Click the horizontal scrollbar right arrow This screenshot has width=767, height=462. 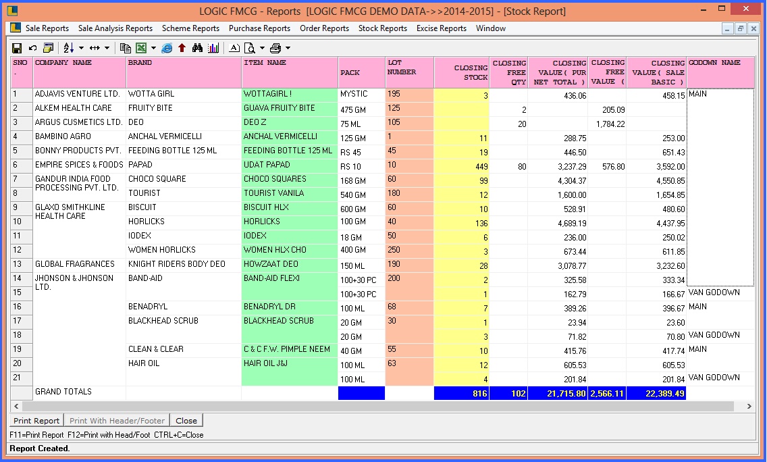tap(749, 407)
